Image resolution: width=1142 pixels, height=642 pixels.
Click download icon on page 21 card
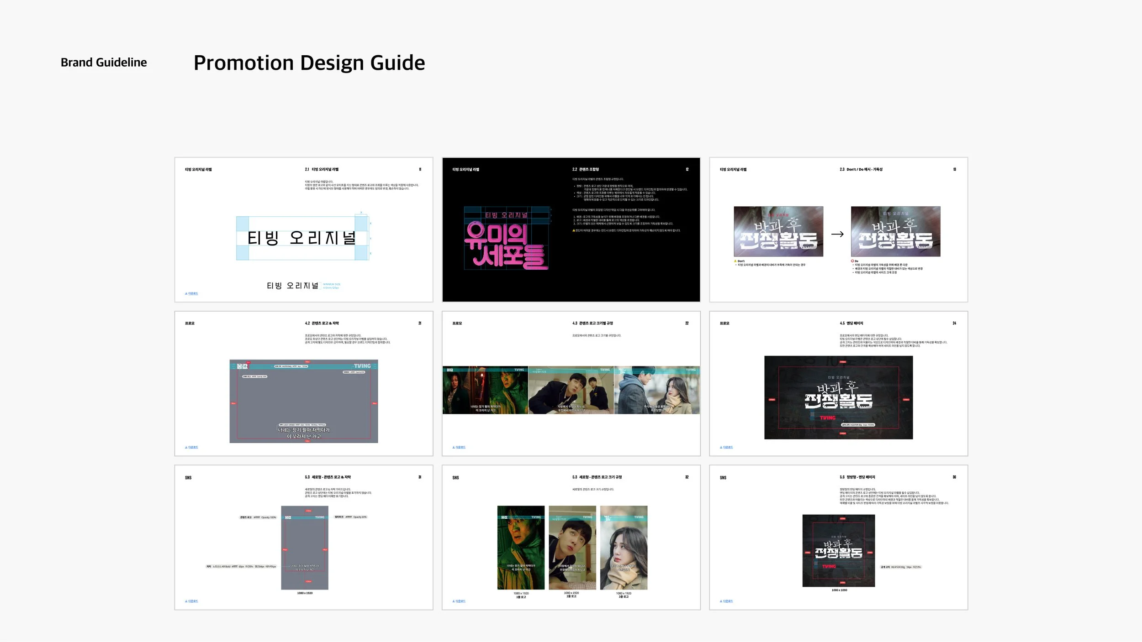pyautogui.click(x=186, y=447)
